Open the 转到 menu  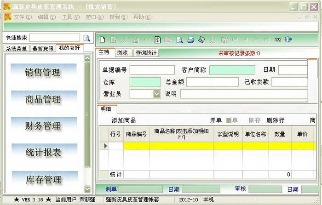[118, 17]
